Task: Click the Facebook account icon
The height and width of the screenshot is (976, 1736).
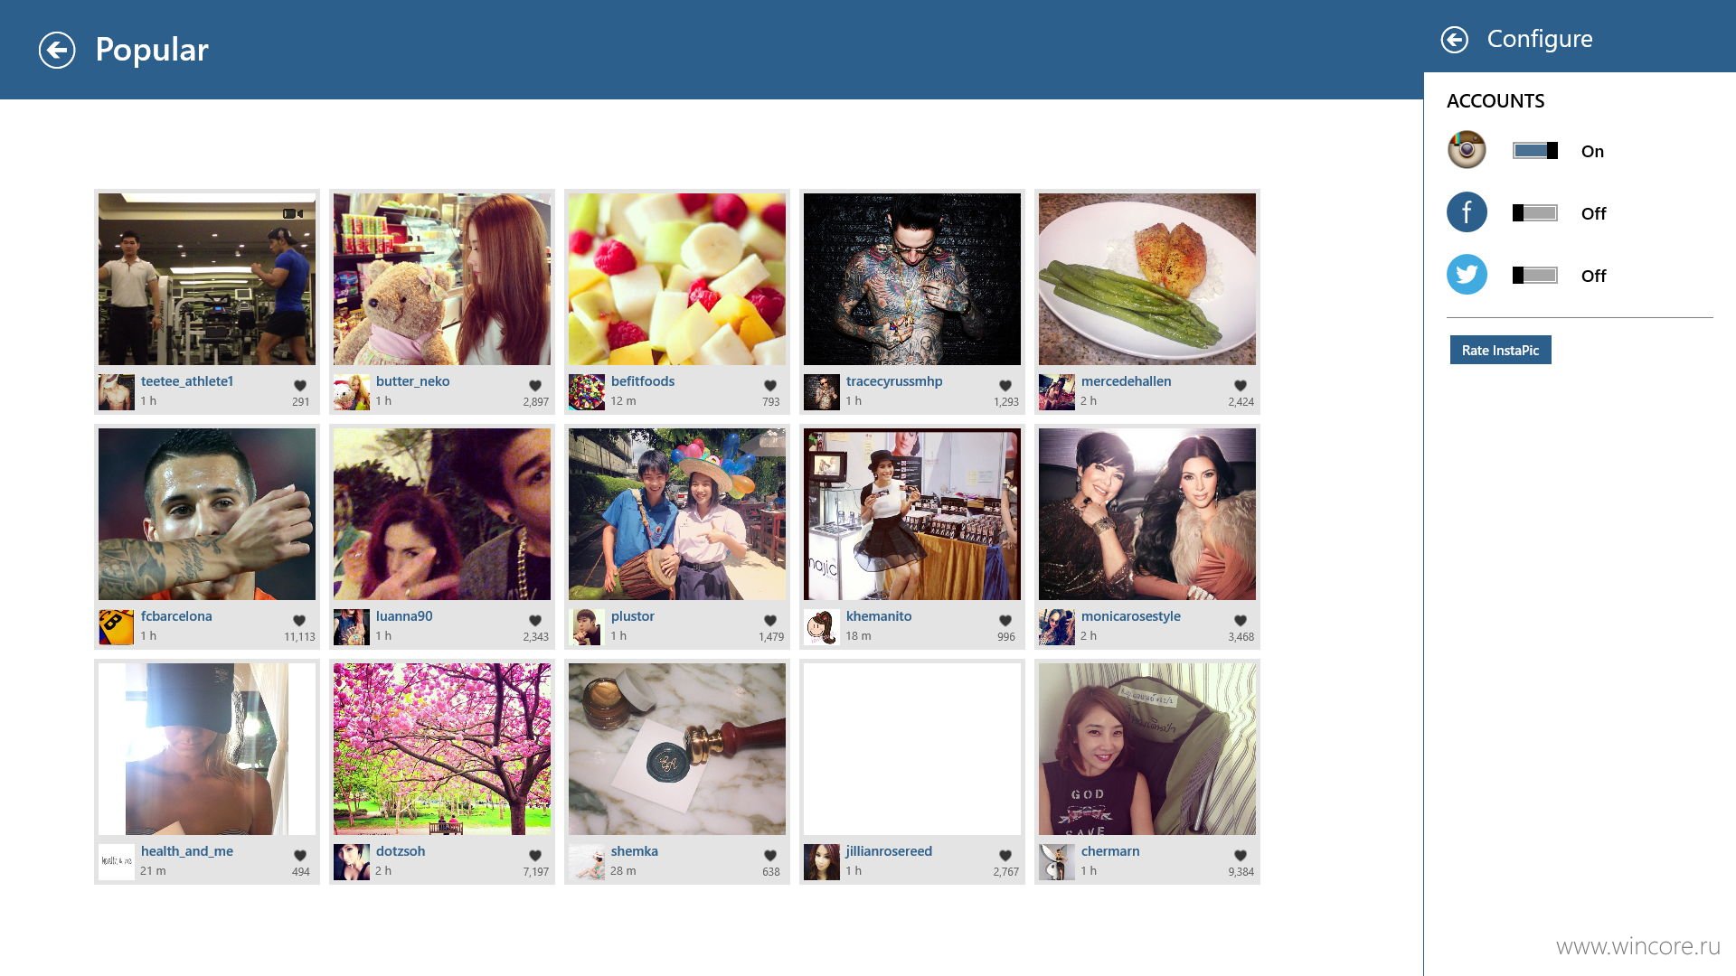Action: point(1467,212)
